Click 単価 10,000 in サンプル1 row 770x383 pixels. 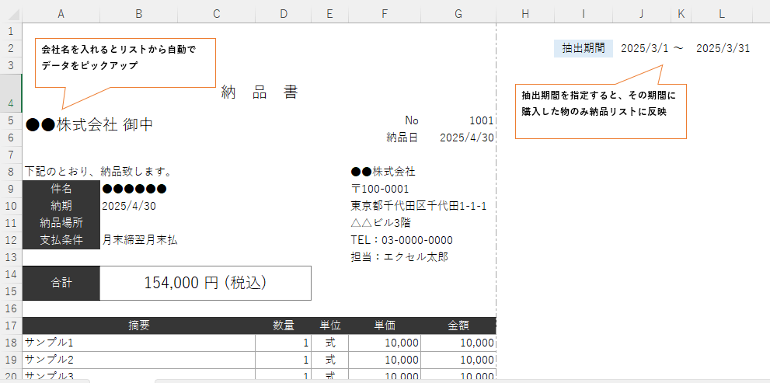click(x=385, y=343)
